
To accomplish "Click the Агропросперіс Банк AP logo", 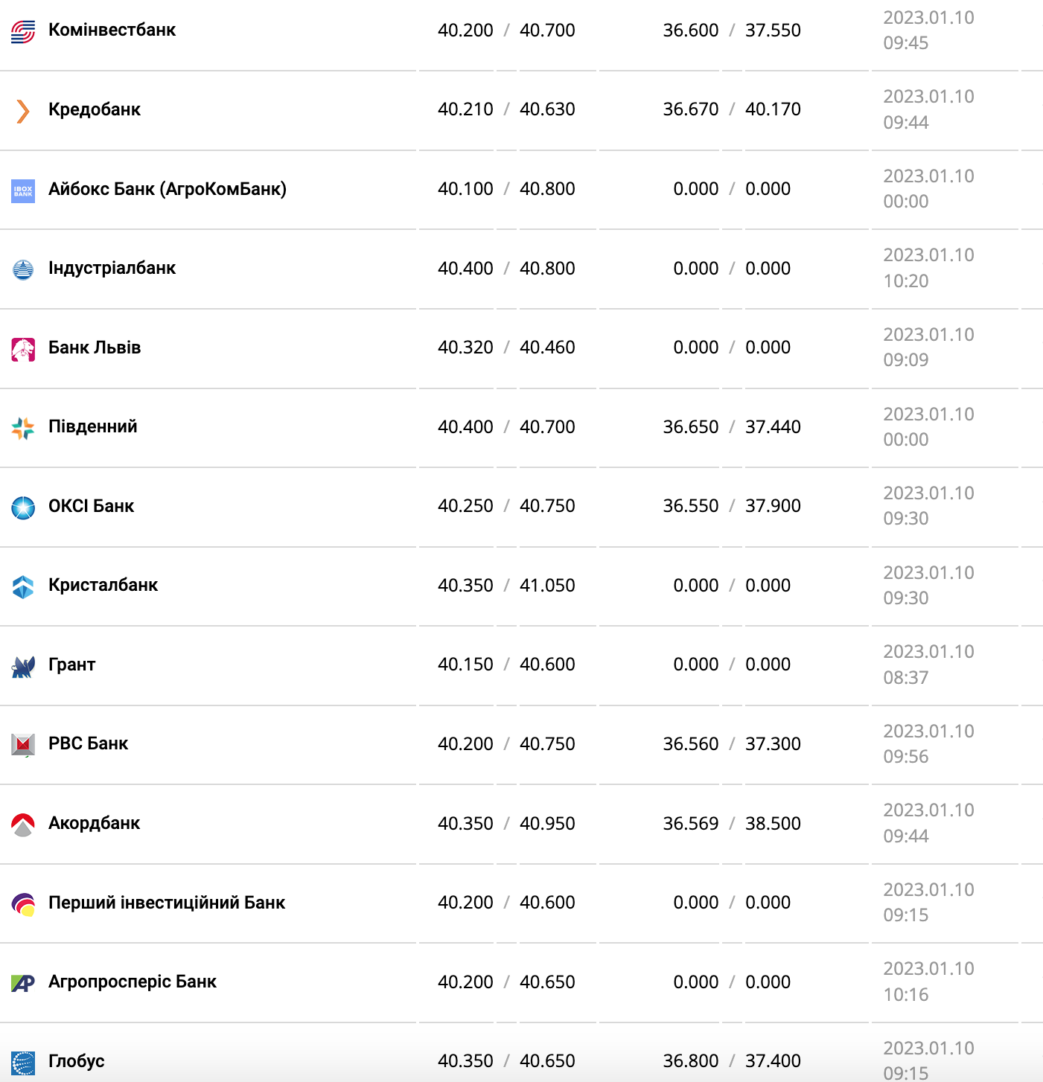I will (x=23, y=983).
